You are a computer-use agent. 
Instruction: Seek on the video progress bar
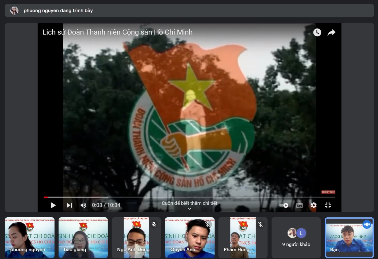click(190, 197)
